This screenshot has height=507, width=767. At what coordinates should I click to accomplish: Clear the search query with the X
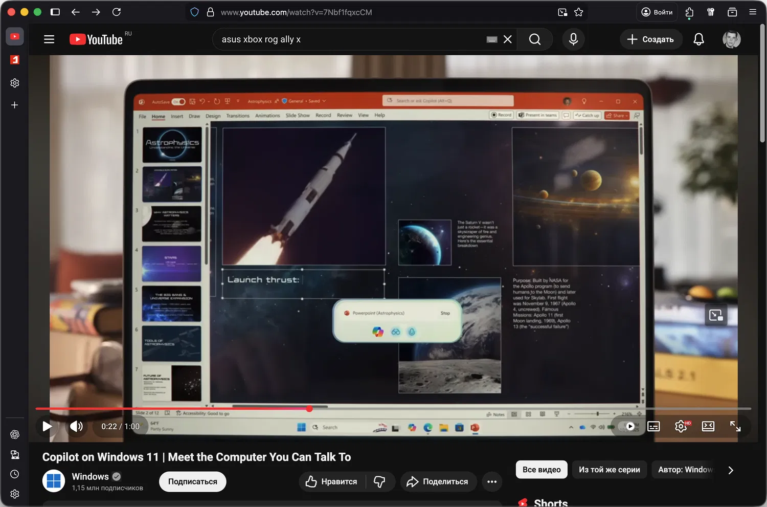tap(508, 39)
